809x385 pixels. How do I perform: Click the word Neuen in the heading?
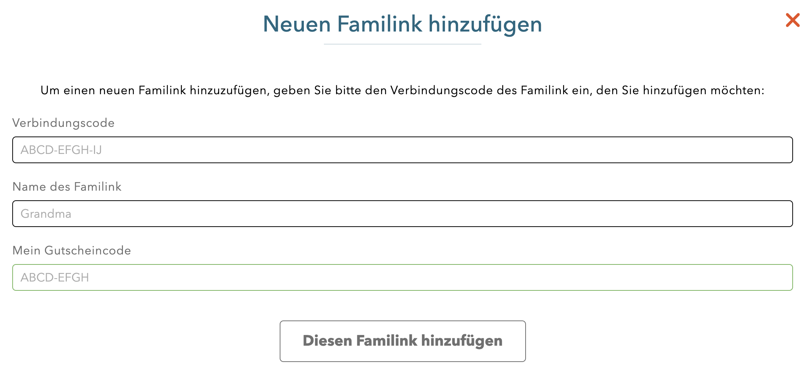297,24
